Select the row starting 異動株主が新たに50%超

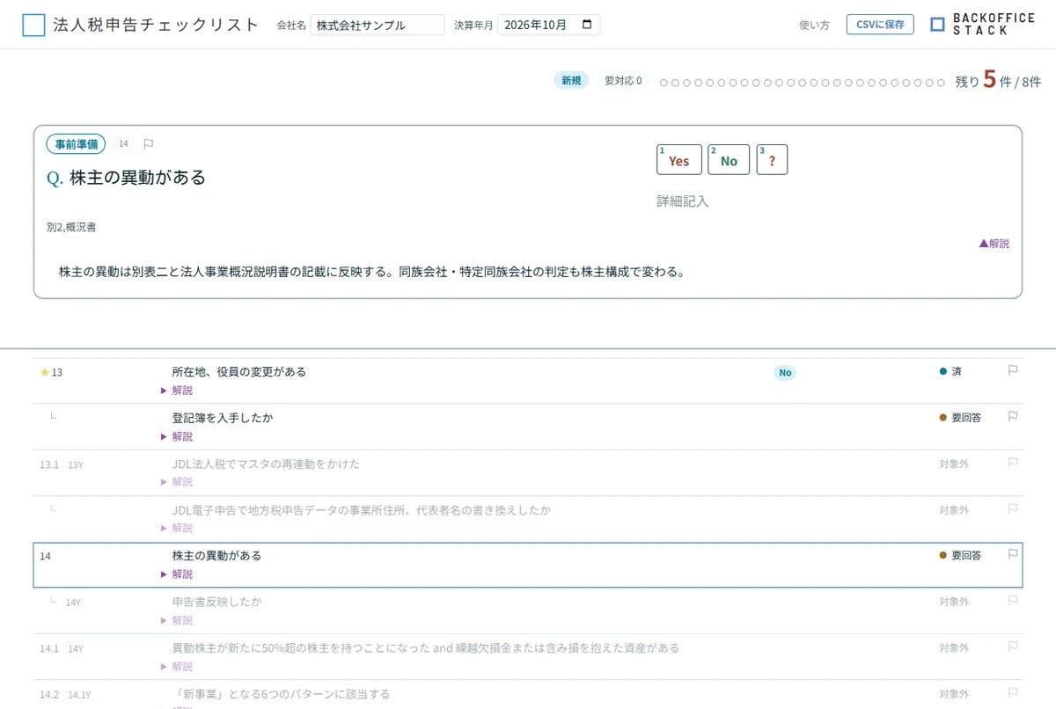click(528, 657)
